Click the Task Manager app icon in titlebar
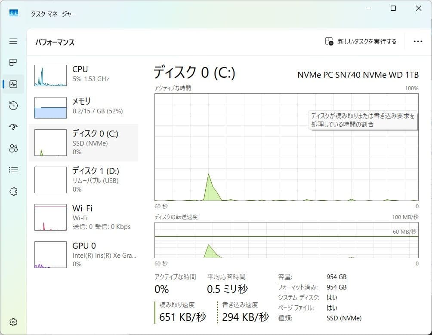432x335 pixels. 13,13
